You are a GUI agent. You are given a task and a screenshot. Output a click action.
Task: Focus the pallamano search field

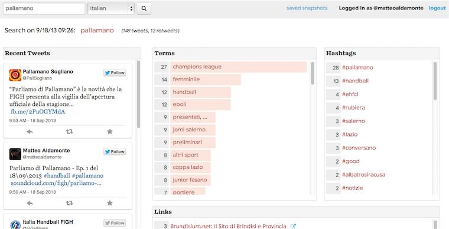(44, 9)
